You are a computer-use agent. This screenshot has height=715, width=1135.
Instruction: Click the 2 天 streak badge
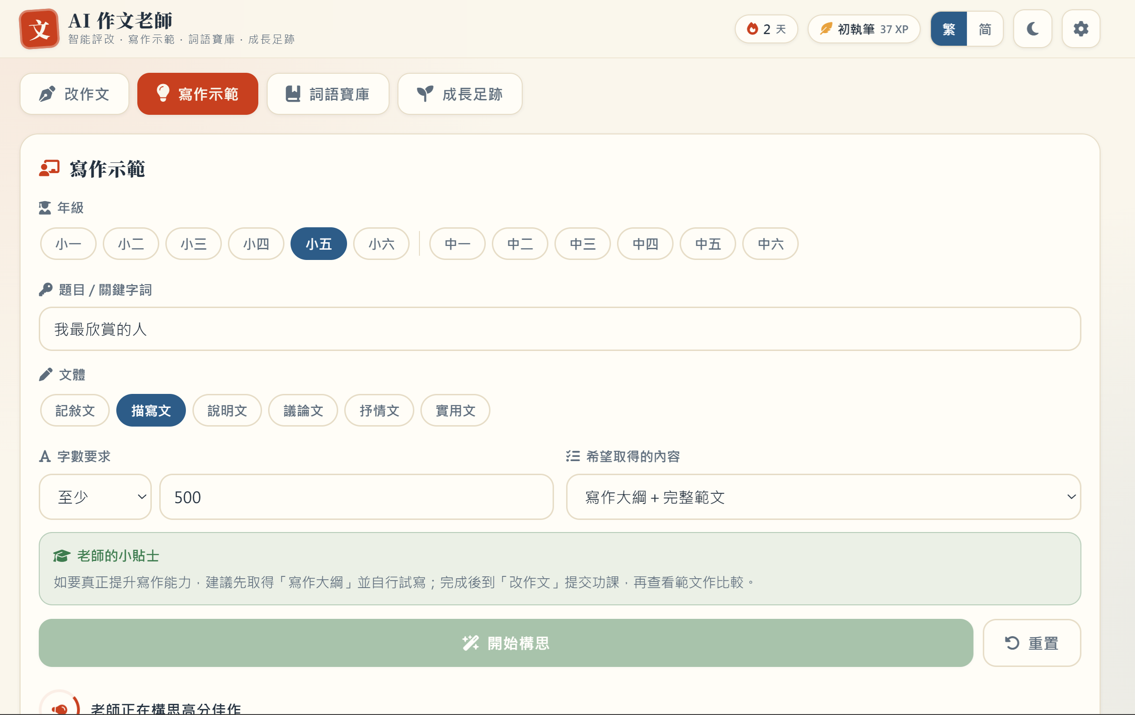tap(766, 29)
